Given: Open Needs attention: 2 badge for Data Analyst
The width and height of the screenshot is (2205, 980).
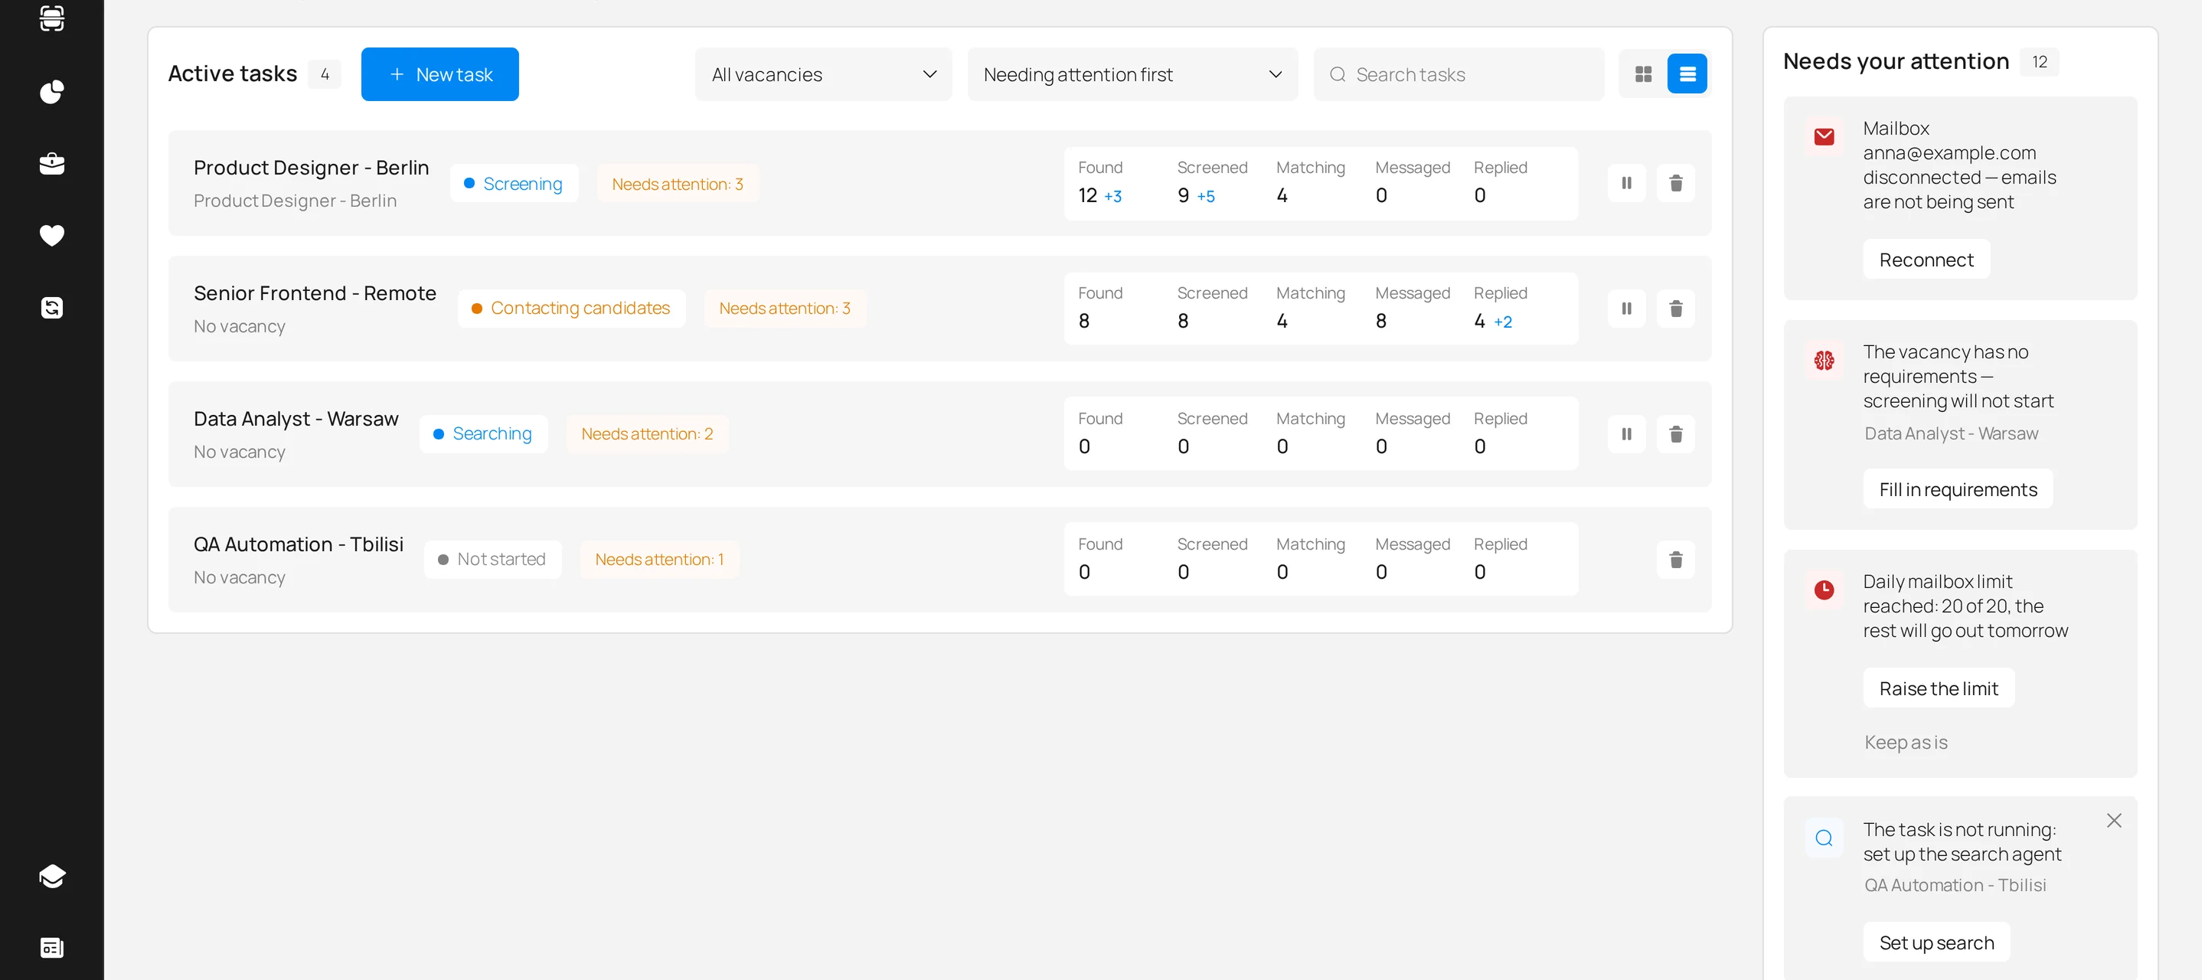Looking at the screenshot, I should pyautogui.click(x=646, y=434).
